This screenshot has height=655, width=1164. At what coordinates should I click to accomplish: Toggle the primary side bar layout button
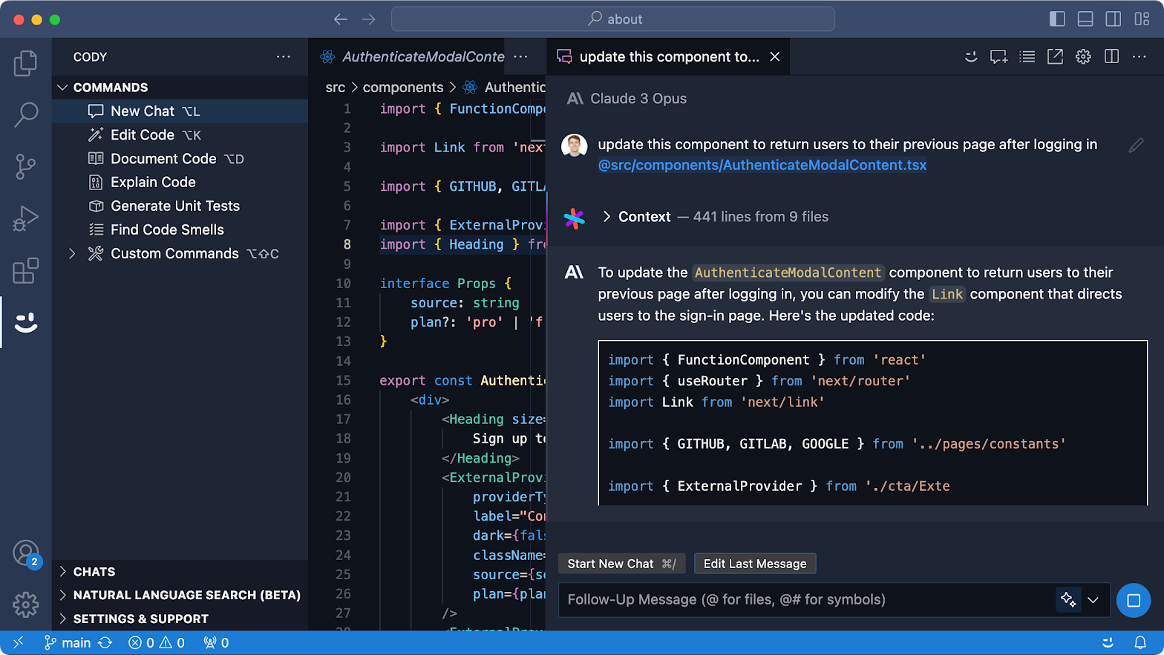(x=1057, y=19)
